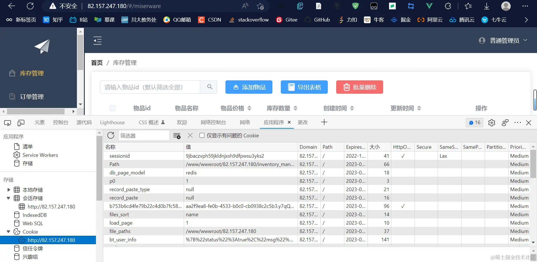Switch to the Lighthouse tab

pos(112,122)
